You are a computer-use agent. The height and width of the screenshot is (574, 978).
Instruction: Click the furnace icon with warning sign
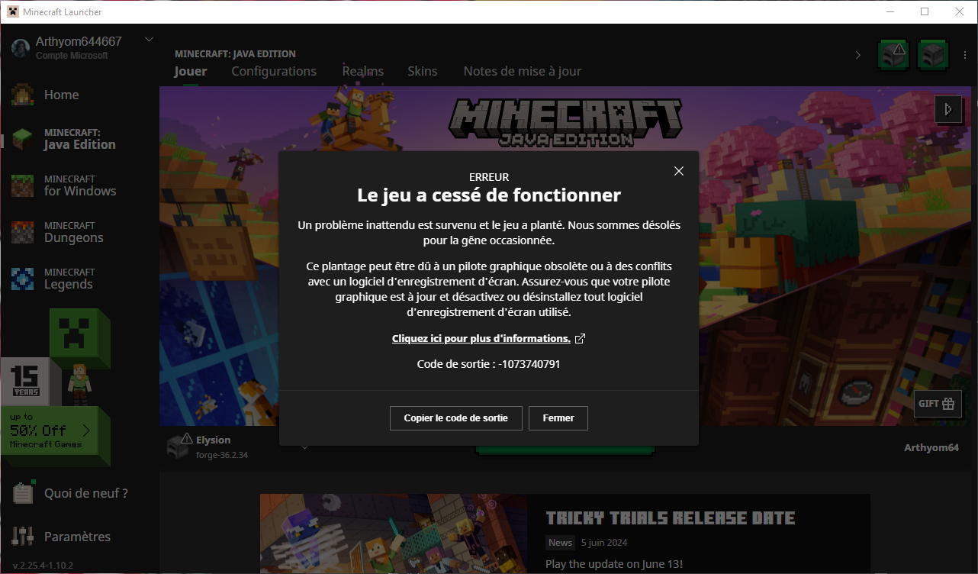point(893,55)
